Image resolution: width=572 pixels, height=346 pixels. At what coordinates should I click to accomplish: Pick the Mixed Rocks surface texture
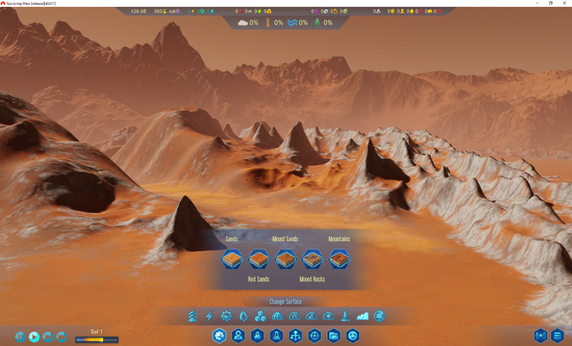tap(312, 259)
